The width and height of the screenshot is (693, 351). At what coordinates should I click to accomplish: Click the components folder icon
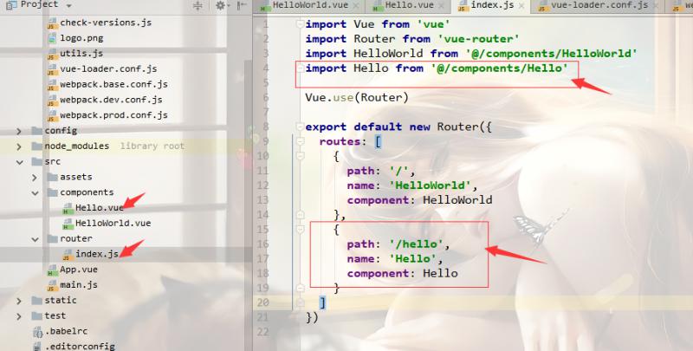(53, 192)
